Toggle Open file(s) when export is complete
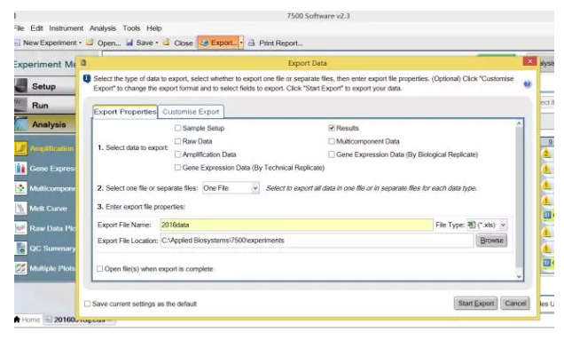The image size is (564, 340). [99, 269]
